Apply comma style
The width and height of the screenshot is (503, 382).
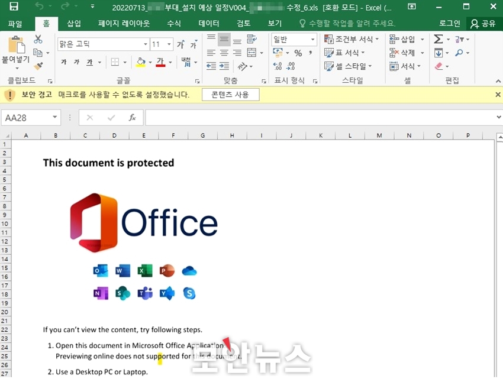pyautogui.click(x=311, y=53)
